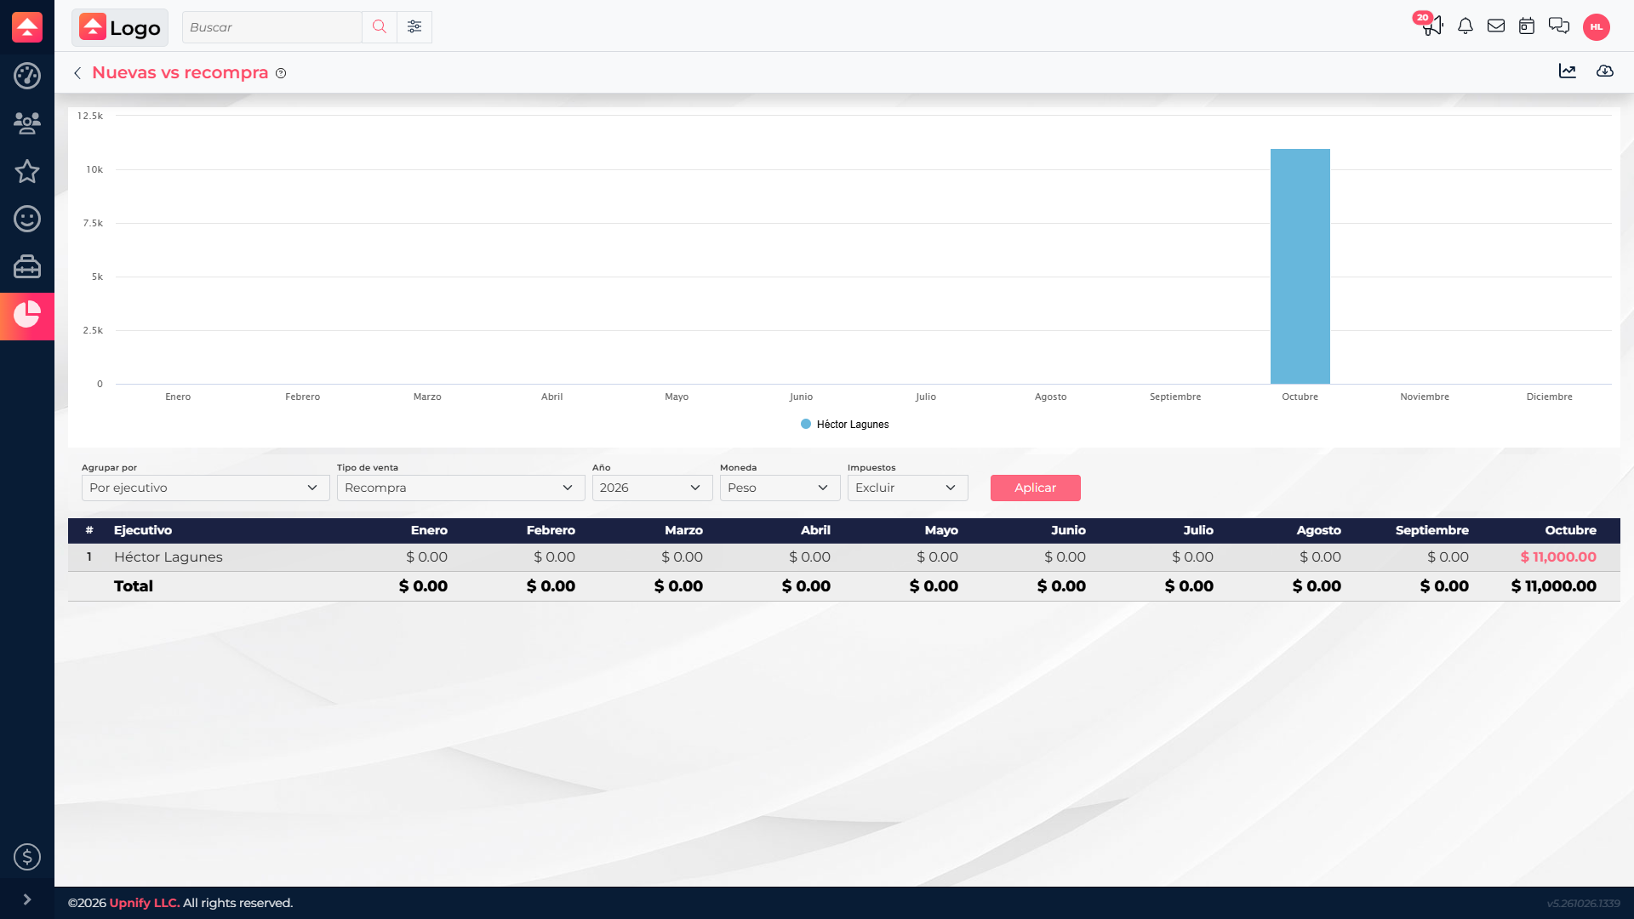This screenshot has height=919, width=1634.
Task: Open the HL user avatar menu
Action: pyautogui.click(x=1597, y=27)
